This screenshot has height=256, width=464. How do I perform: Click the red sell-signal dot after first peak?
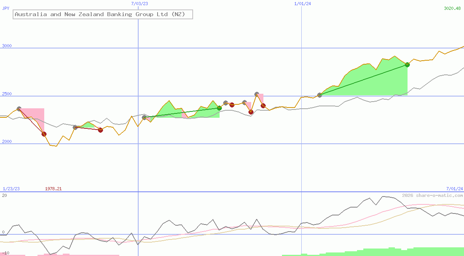pos(44,134)
